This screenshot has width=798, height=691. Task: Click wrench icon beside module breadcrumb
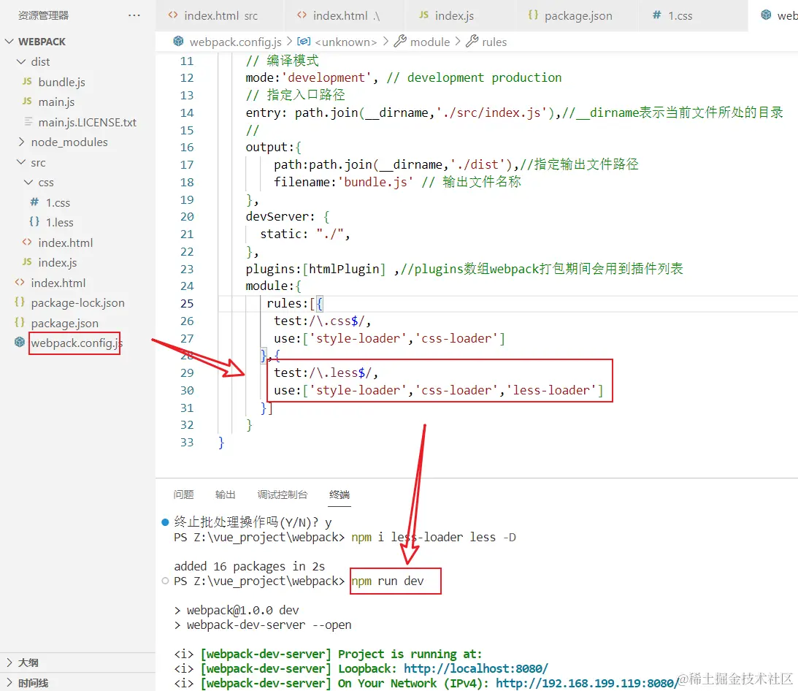tap(401, 41)
